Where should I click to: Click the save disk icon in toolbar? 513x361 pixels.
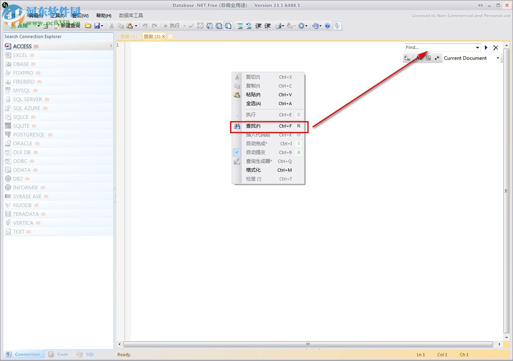[97, 26]
